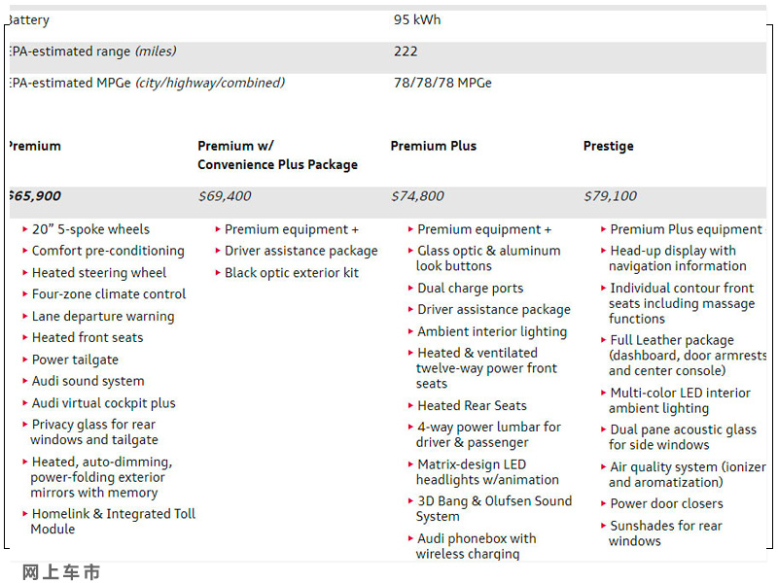The width and height of the screenshot is (778, 583).
Task: Click the 78/78/78 MPGe value
Action: click(x=442, y=83)
